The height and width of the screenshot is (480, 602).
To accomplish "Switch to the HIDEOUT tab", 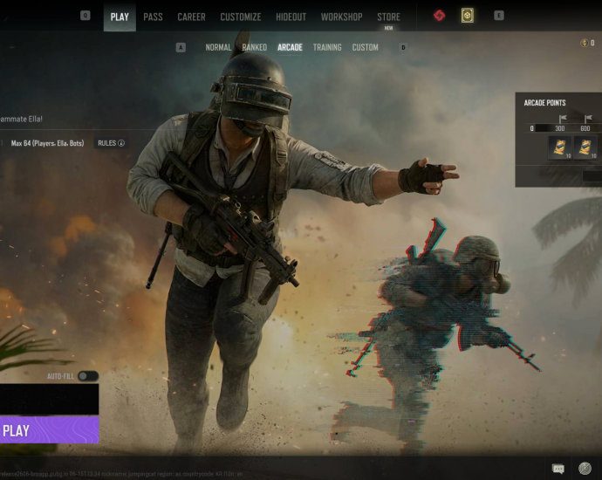I will pos(291,17).
